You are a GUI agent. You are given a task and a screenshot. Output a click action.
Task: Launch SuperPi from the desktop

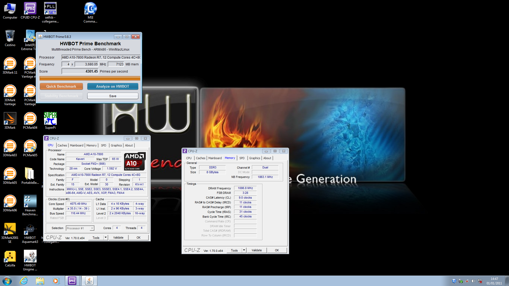[50, 121]
